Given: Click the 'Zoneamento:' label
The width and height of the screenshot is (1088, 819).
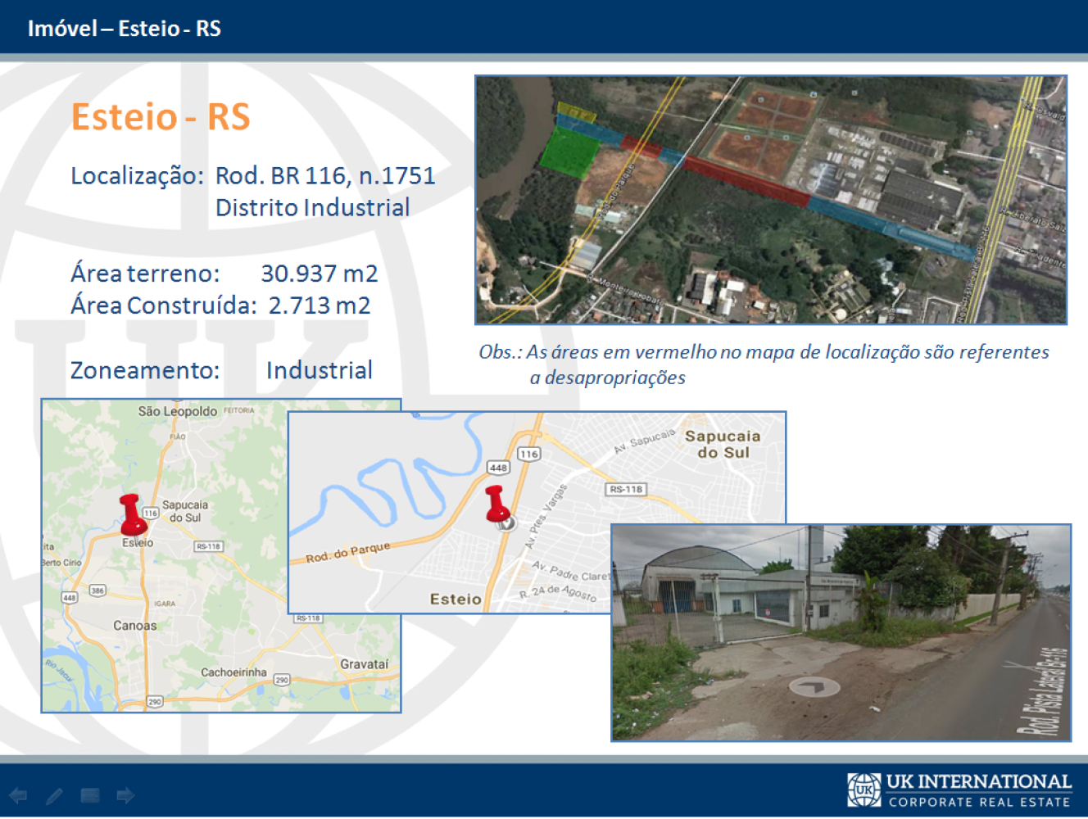Looking at the screenshot, I should tap(145, 370).
